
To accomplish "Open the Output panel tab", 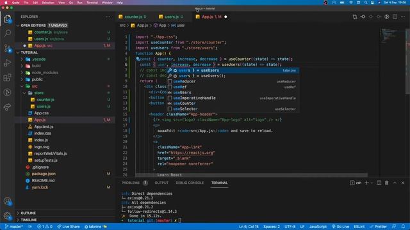I will tap(161, 183).
